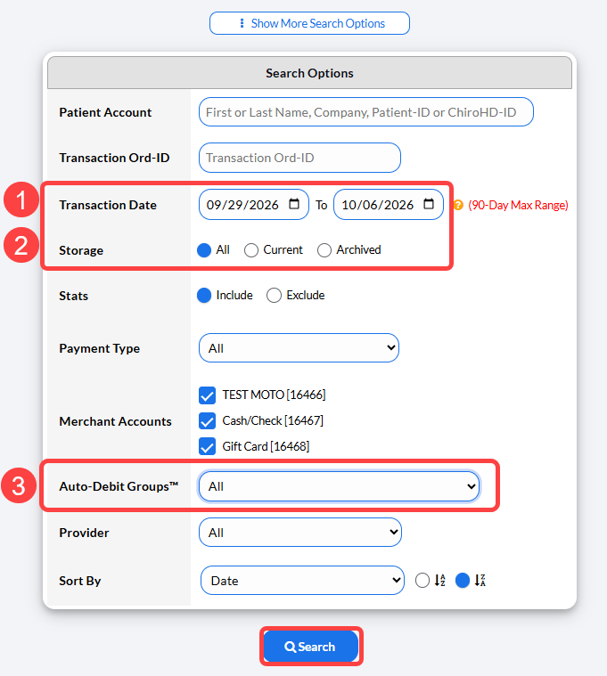Open calendar picker for end date 10/06/2026

[x=429, y=204]
